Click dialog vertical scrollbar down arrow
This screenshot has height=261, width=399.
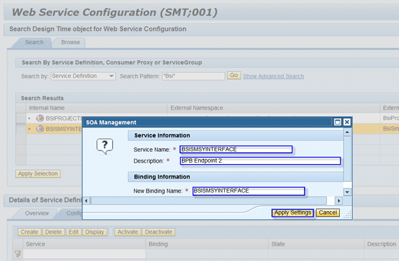tap(347, 192)
